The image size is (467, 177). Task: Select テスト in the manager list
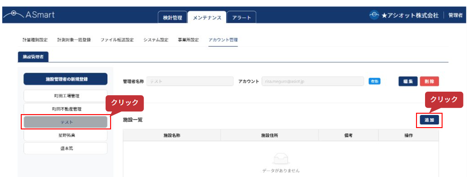tap(65, 122)
